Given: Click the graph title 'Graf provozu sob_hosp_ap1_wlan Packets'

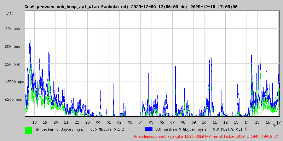Looking at the screenshot, I should pyautogui.click(x=72, y=7).
